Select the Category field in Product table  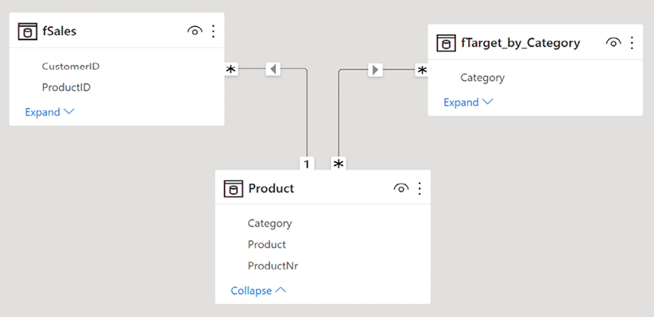270,223
